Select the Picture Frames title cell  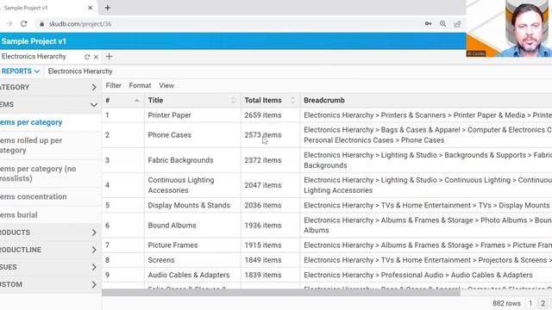coord(192,245)
